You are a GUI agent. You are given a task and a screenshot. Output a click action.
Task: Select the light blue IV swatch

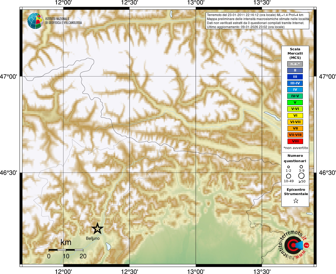click(295, 90)
